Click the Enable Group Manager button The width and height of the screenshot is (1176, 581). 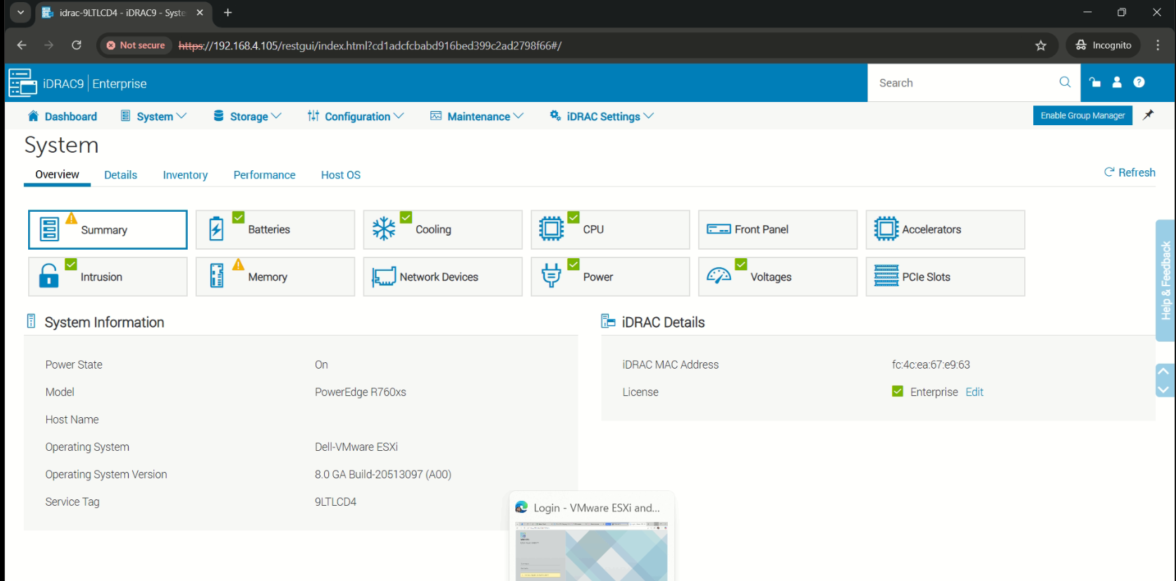tap(1082, 115)
